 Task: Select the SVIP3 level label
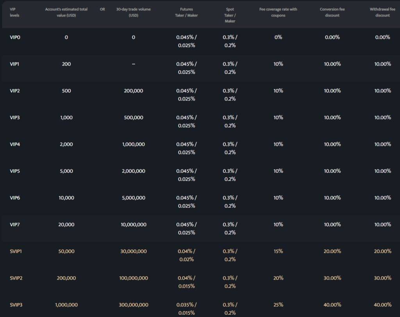click(x=16, y=305)
